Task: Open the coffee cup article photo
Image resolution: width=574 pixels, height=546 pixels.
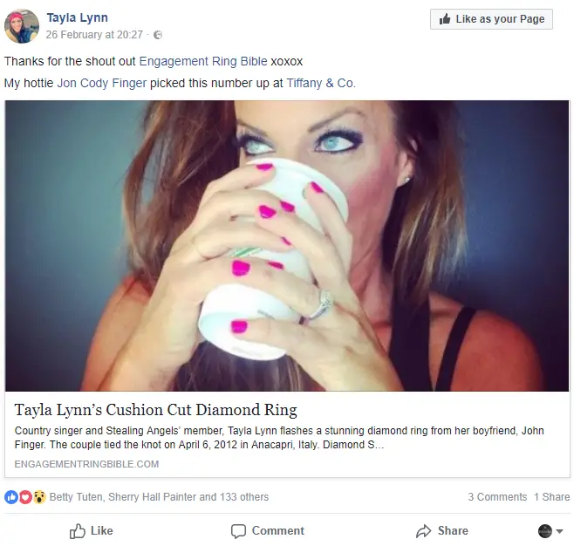Action: (287, 245)
